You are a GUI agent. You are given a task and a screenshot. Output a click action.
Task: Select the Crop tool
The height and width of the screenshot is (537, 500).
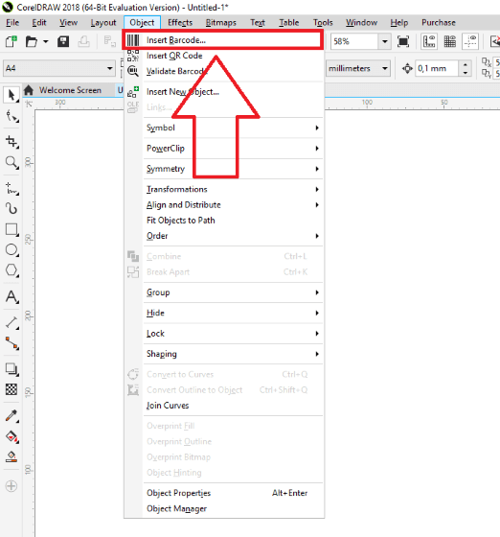11,142
